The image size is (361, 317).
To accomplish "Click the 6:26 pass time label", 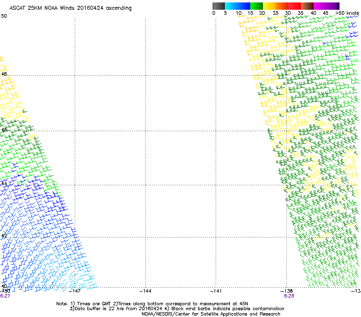I will point(289,296).
